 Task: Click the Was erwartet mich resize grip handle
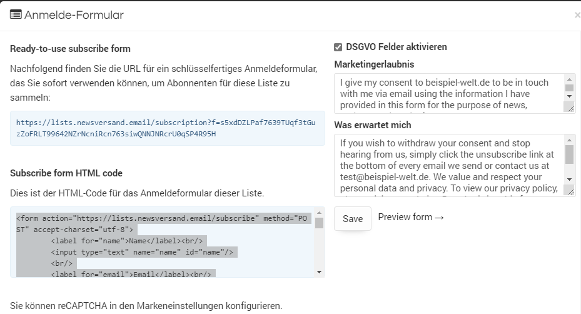tap(570, 190)
